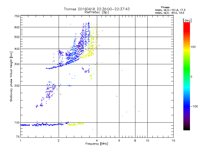Click the '[deg]' colorbar unit label

pyautogui.click(x=187, y=20)
